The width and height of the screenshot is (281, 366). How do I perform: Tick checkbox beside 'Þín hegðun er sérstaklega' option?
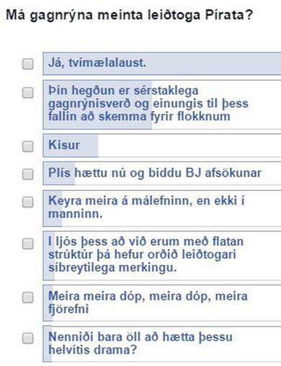pyautogui.click(x=28, y=92)
